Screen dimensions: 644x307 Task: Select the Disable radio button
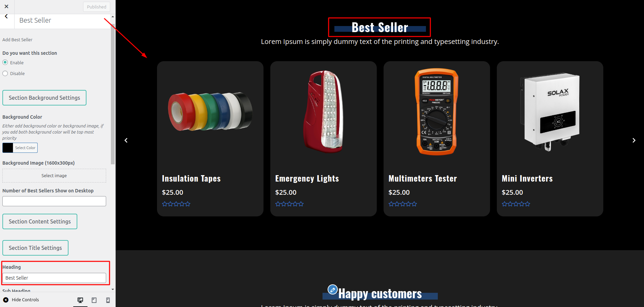[5, 73]
